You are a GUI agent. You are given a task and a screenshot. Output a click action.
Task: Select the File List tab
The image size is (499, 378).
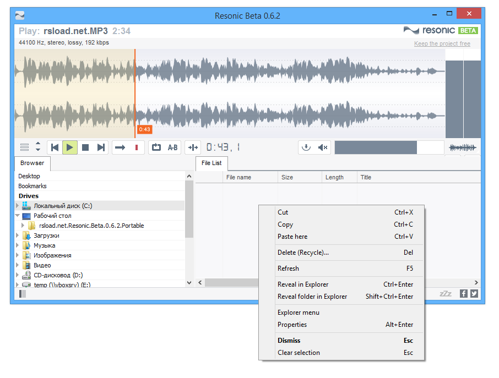(x=211, y=163)
